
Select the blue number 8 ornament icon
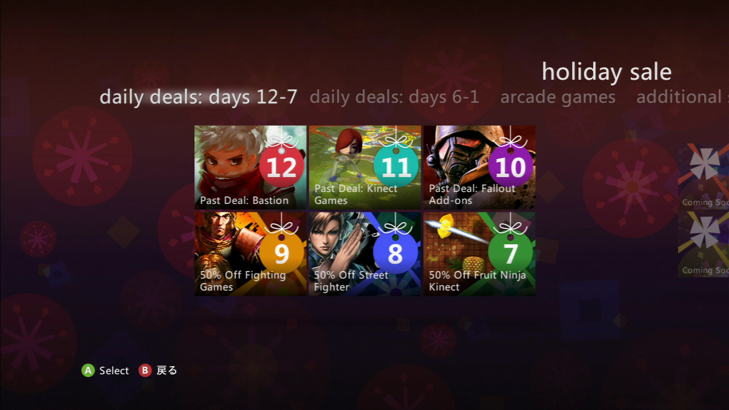click(396, 253)
